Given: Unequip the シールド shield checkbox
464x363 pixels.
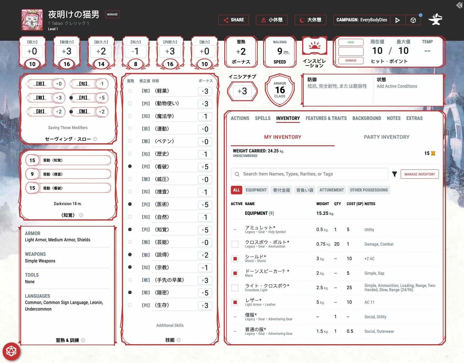Looking at the screenshot, I should 235,259.
